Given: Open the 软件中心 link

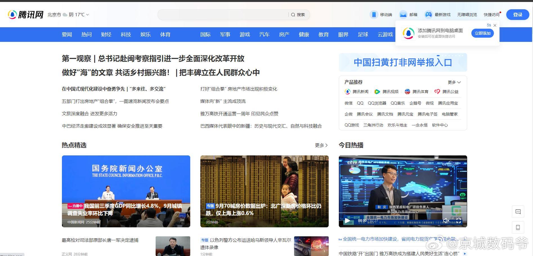Looking at the screenshot, I should pos(440,125).
